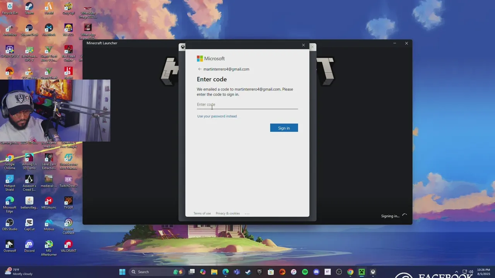The image size is (495, 278).
Task: Select the VALORANT desktop shortcut
Action: [68, 246]
